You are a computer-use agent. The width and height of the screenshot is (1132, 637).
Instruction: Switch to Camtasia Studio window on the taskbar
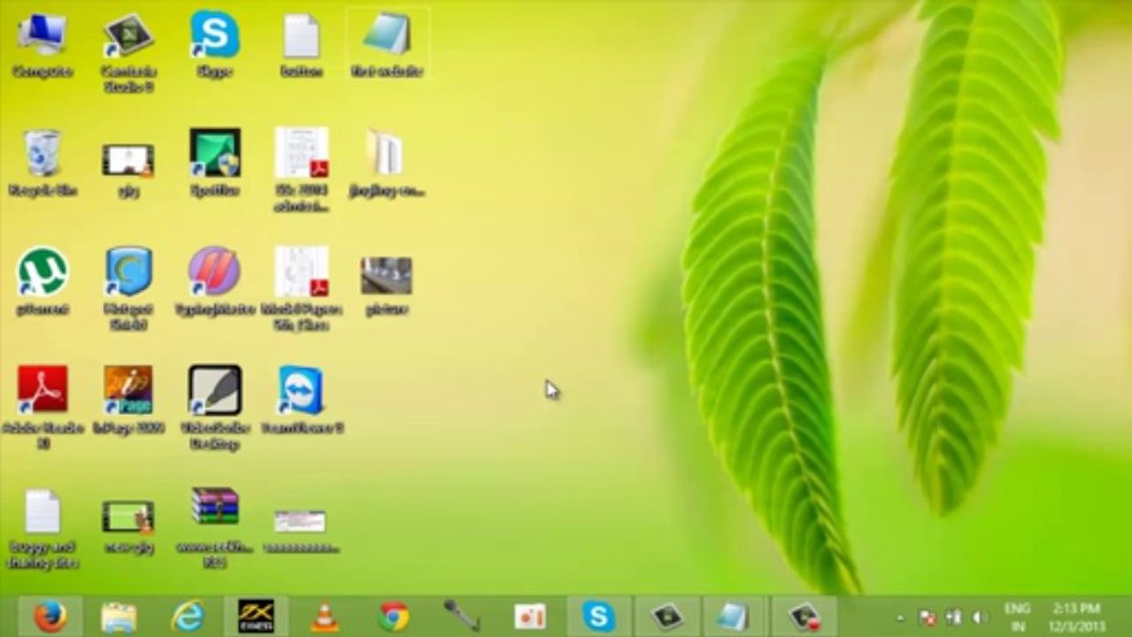point(667,617)
